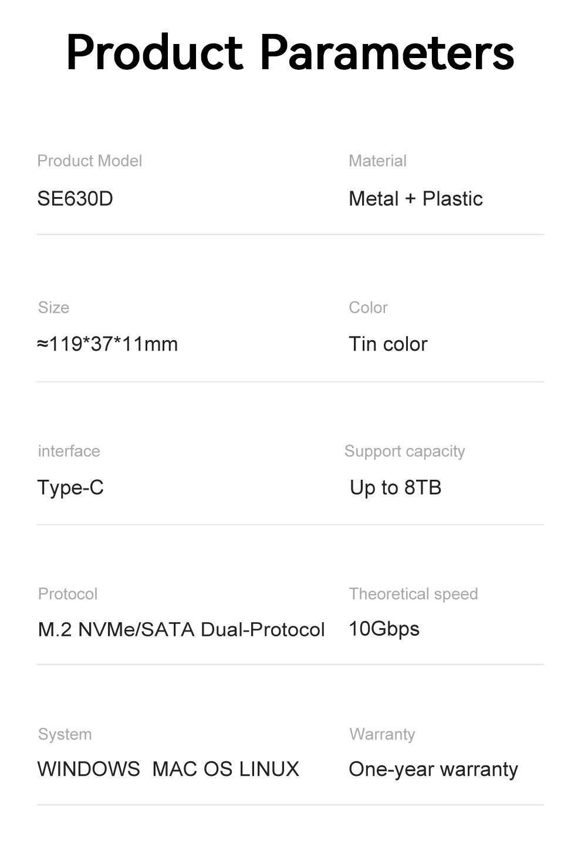Click the Tin color value

[388, 344]
